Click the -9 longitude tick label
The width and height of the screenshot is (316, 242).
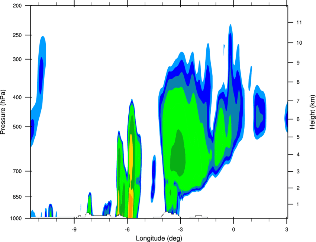pos(74,229)
